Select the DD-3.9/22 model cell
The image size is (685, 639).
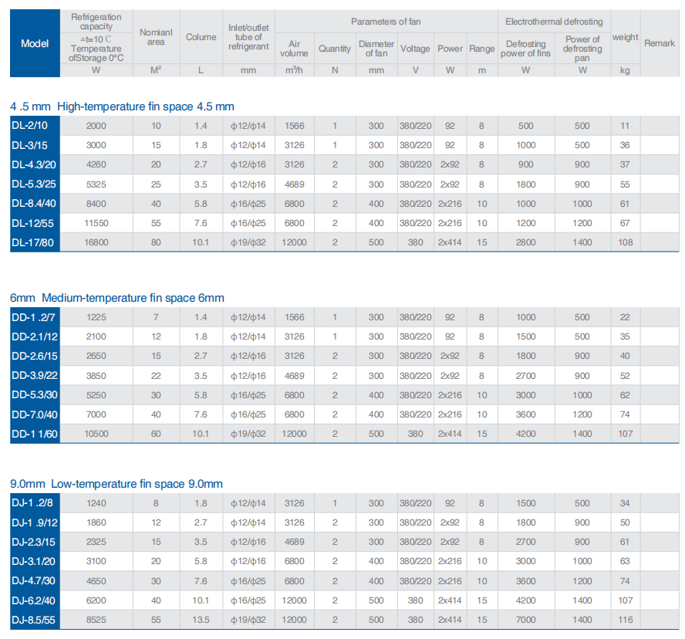point(33,376)
